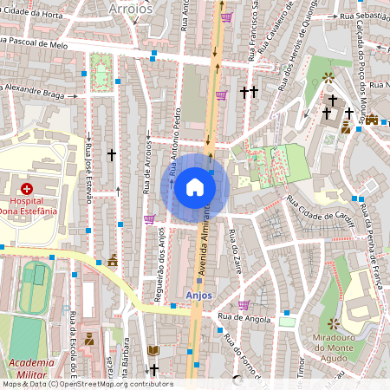
Task: Click the Arroios district label
Action: click(x=131, y=9)
